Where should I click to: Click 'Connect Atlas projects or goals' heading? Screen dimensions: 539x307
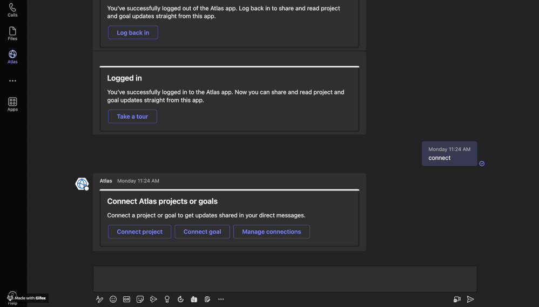[162, 201]
